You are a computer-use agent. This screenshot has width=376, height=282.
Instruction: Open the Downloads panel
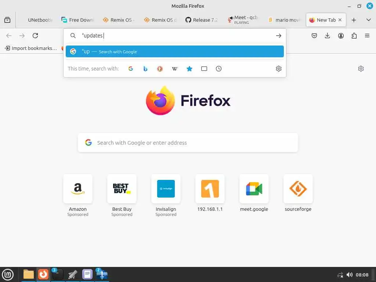pyautogui.click(x=327, y=36)
